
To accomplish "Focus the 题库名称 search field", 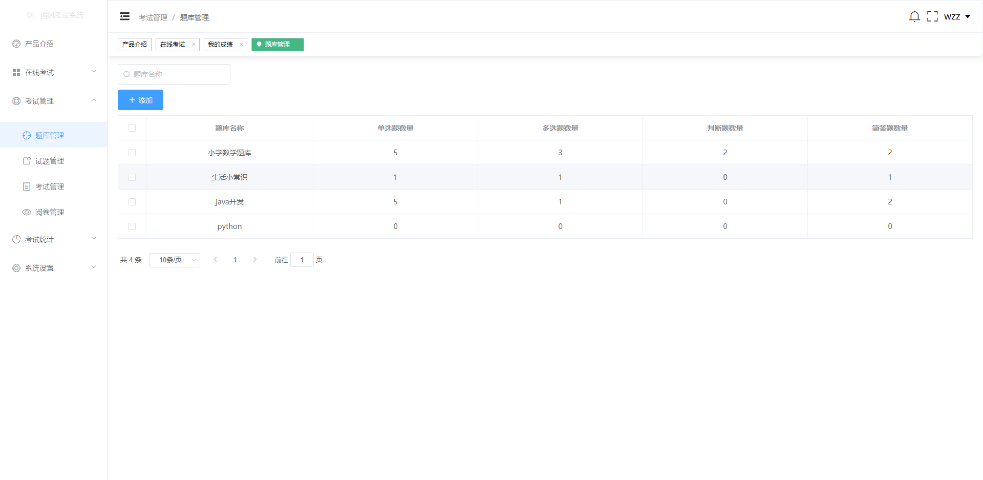I will (174, 74).
